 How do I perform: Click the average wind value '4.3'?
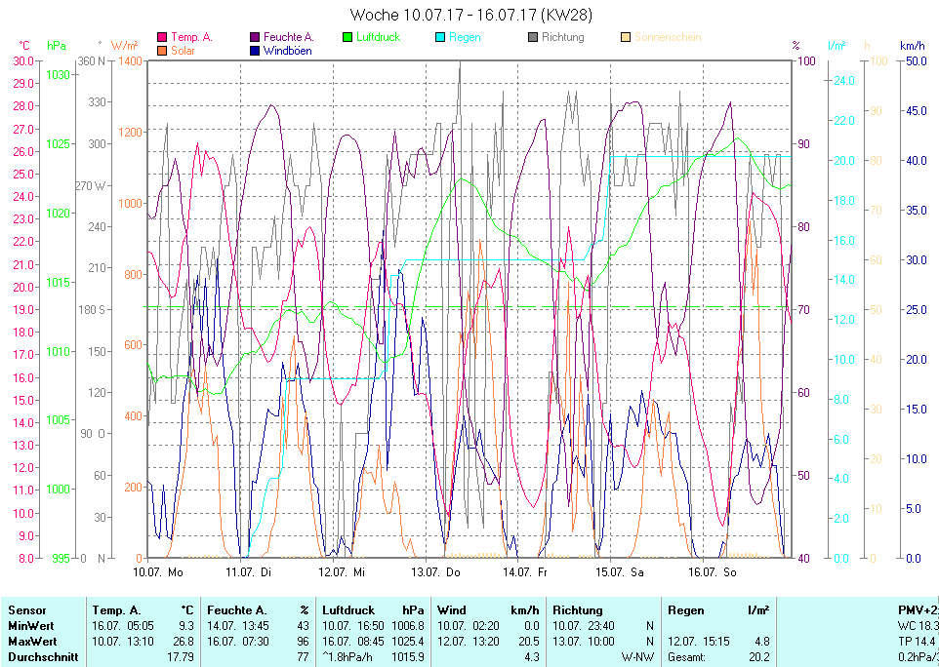pyautogui.click(x=532, y=657)
